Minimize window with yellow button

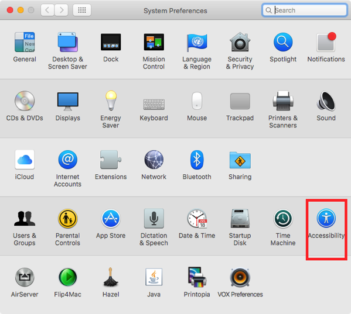(21, 10)
